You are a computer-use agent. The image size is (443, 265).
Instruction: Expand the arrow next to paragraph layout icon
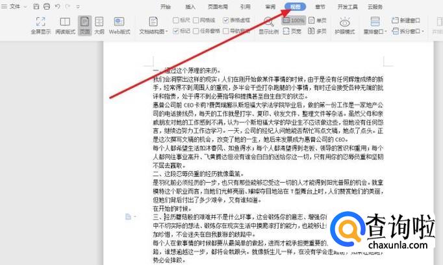click(x=135, y=216)
